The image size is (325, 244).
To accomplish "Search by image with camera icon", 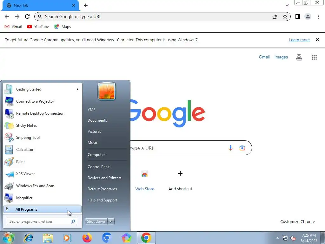I will (x=242, y=148).
